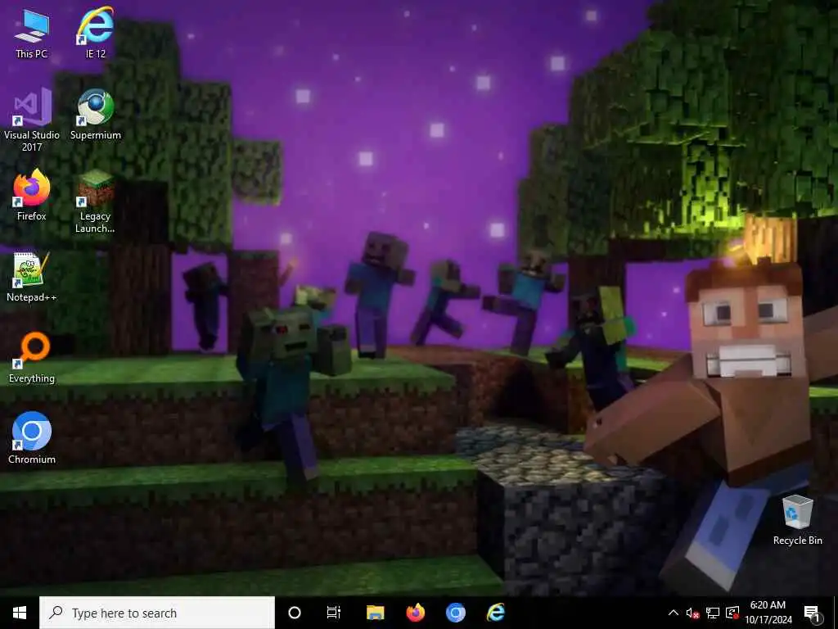Click the 'Type here to search' box
This screenshot has width=838, height=629.
tap(157, 613)
